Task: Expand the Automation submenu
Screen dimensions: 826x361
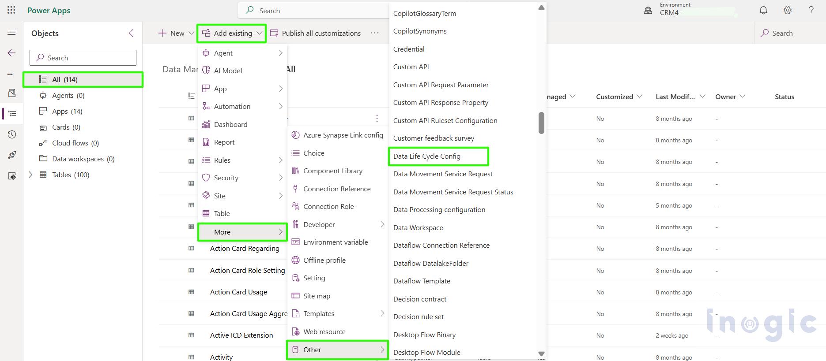Action: [281, 106]
